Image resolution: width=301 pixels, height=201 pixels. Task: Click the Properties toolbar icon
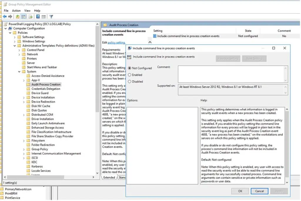click(x=43, y=17)
